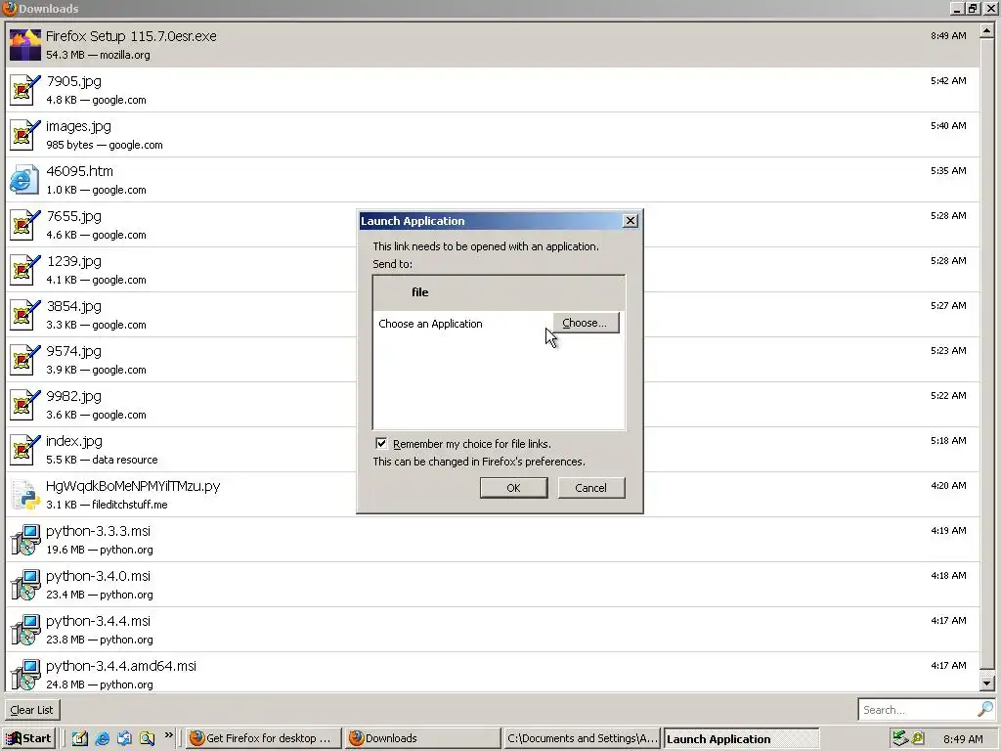Click the third quick launch icon
Viewport: 1001px width, 751px height.
click(x=124, y=738)
